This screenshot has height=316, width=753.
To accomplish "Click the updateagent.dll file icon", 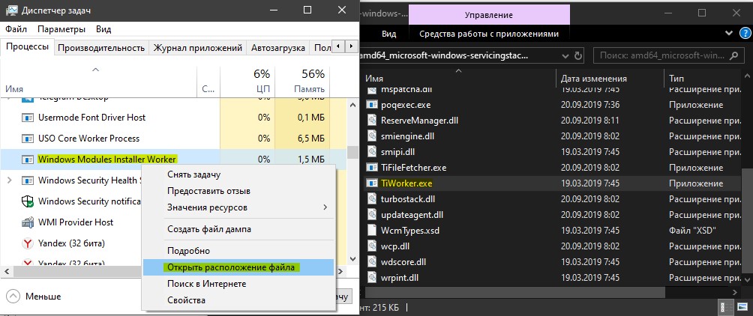I will coord(372,215).
